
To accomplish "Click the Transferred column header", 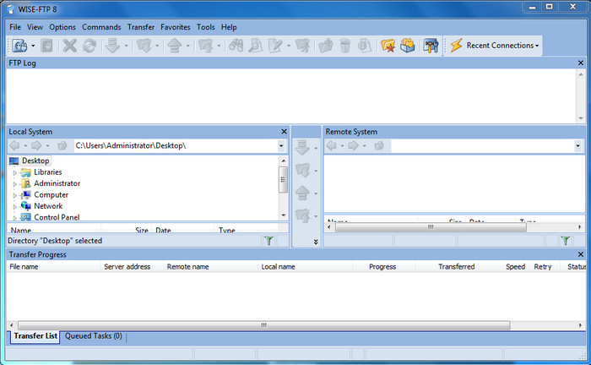I will coord(456,267).
